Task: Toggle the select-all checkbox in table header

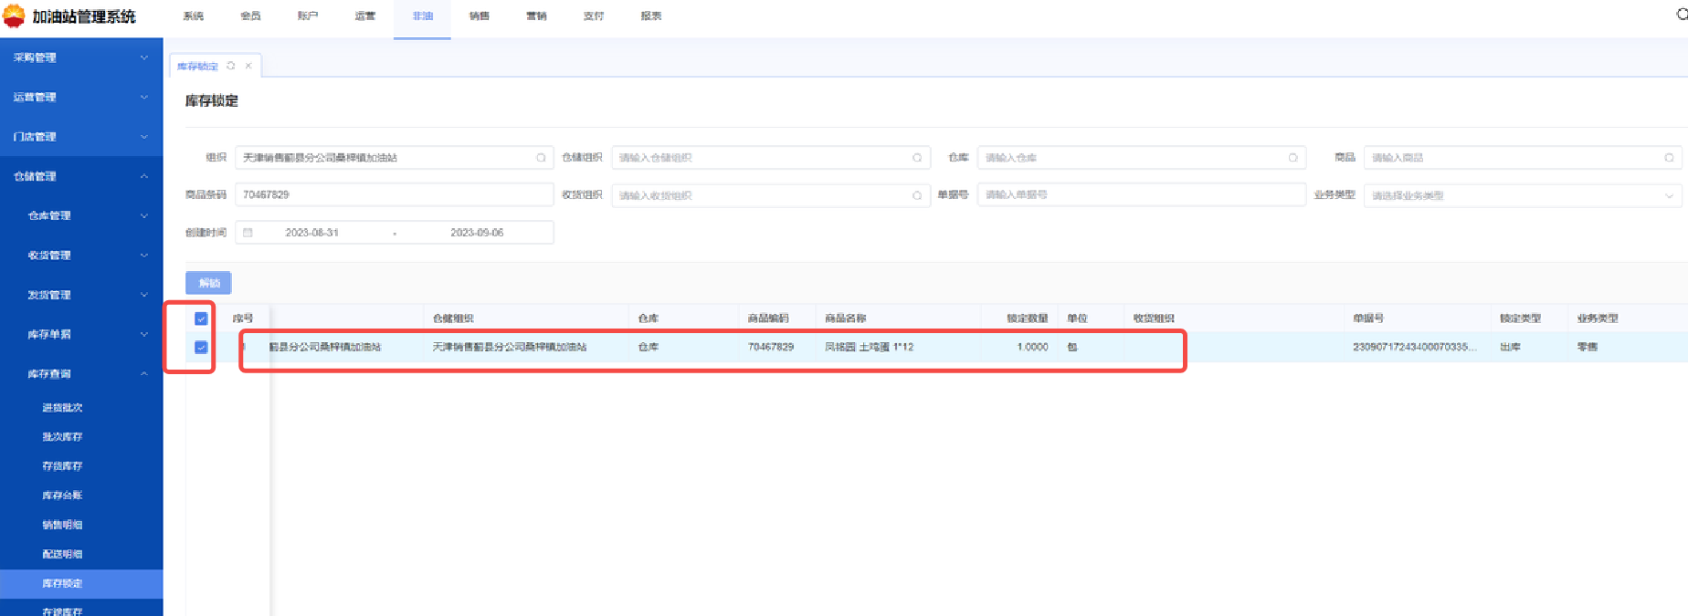Action: (201, 318)
